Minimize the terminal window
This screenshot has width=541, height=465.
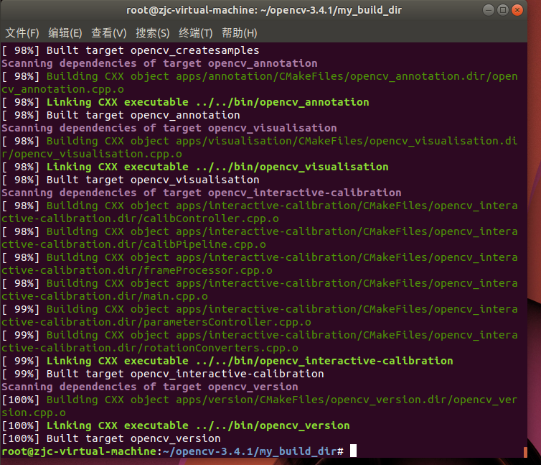[488, 10]
